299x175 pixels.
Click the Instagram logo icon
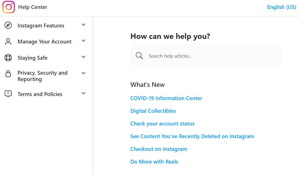tap(9, 7)
